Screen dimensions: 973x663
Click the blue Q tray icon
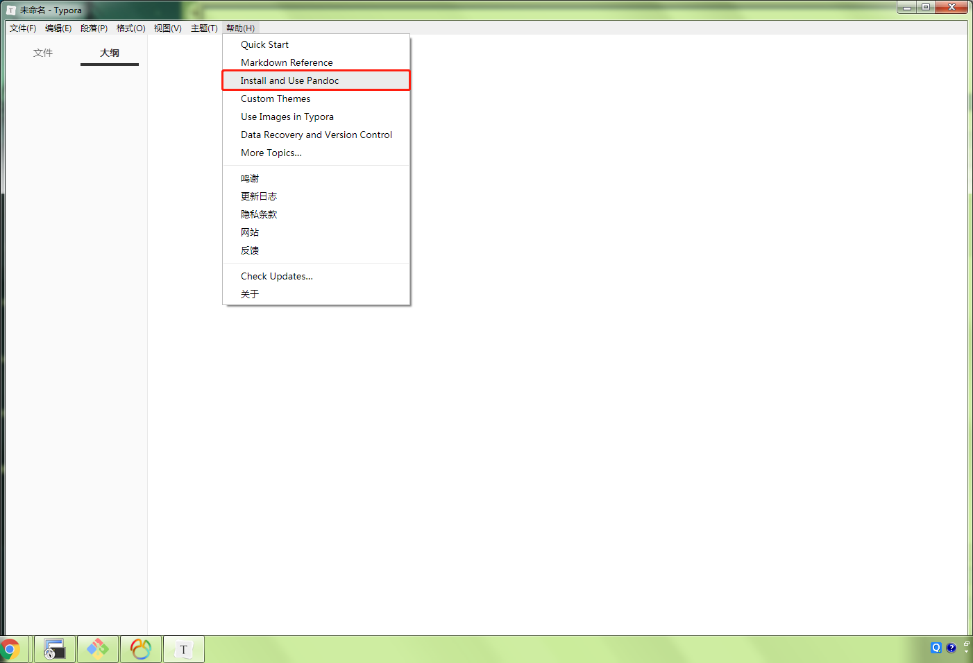pos(936,648)
